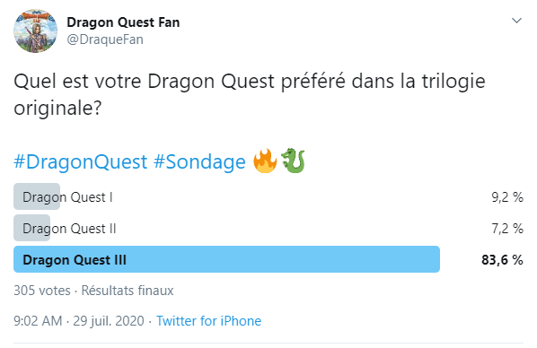This screenshot has width=537, height=348.
Task: Click the green dragon emoji icon
Action: point(293,161)
